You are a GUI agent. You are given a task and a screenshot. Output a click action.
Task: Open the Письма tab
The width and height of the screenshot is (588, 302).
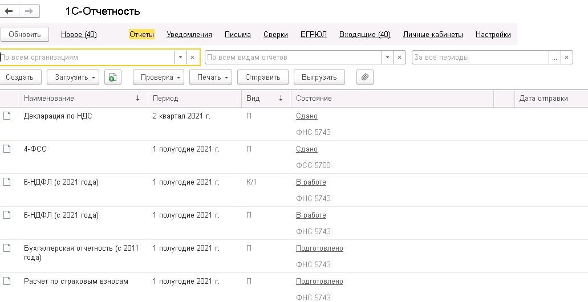(x=238, y=34)
